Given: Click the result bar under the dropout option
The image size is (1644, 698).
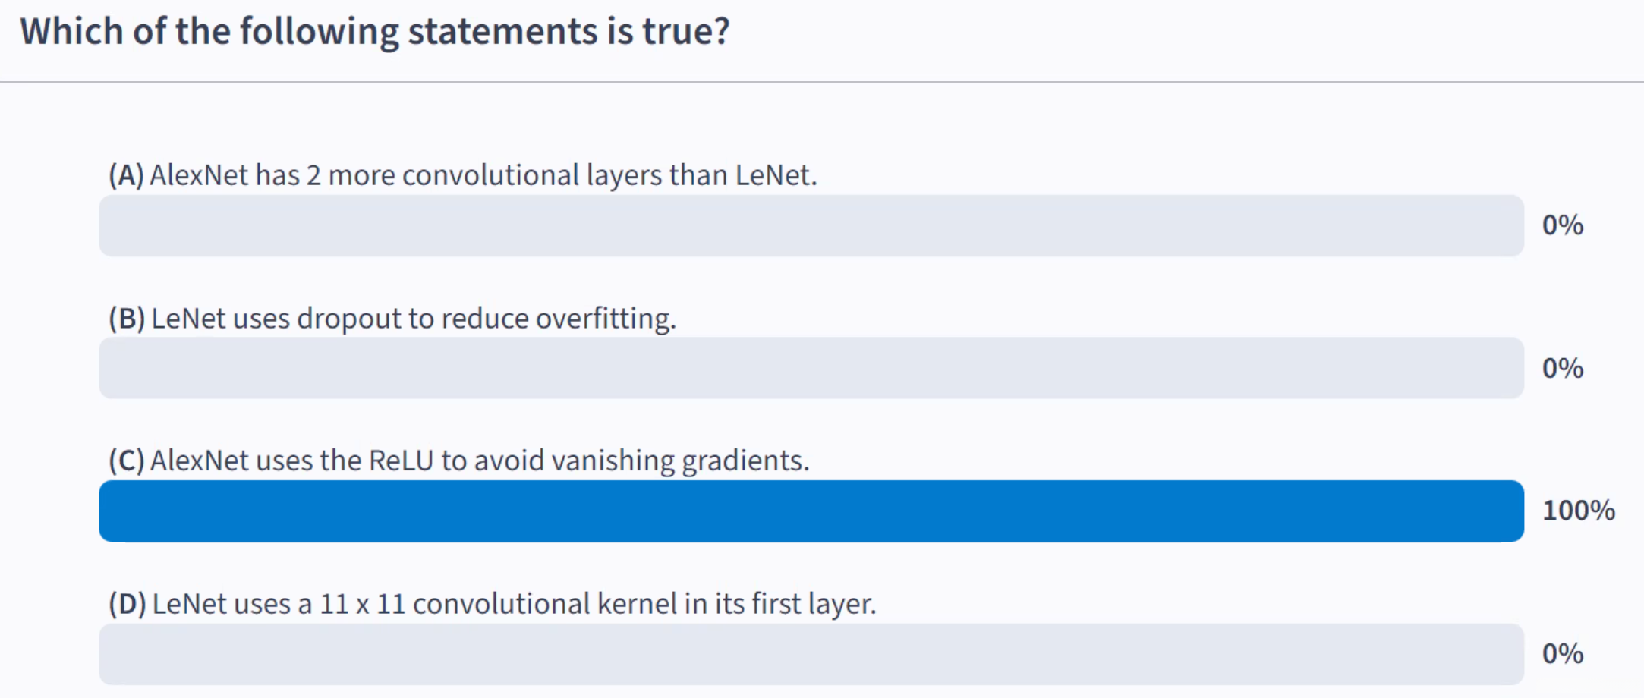Looking at the screenshot, I should [x=811, y=368].
